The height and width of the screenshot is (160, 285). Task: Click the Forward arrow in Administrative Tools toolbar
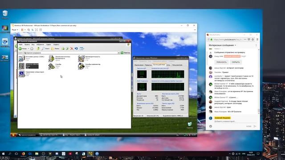[32, 48]
